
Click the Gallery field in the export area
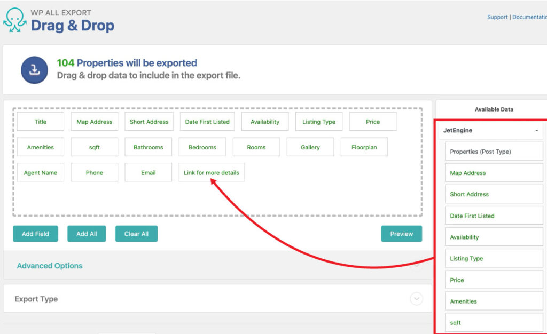click(x=310, y=147)
